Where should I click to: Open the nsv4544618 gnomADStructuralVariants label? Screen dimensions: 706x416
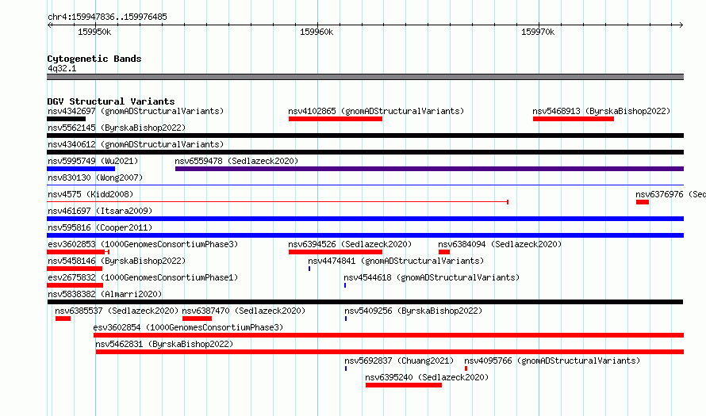[x=432, y=277]
